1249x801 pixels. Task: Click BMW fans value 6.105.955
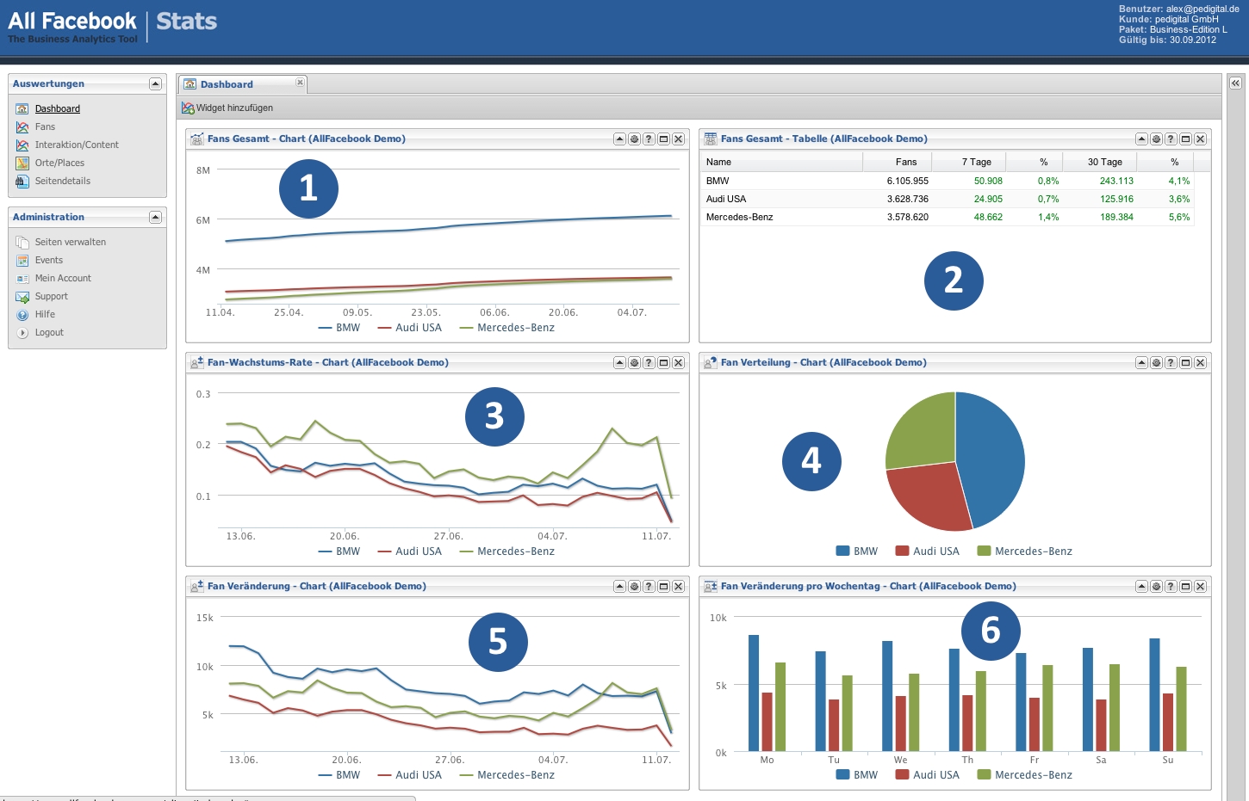(908, 181)
